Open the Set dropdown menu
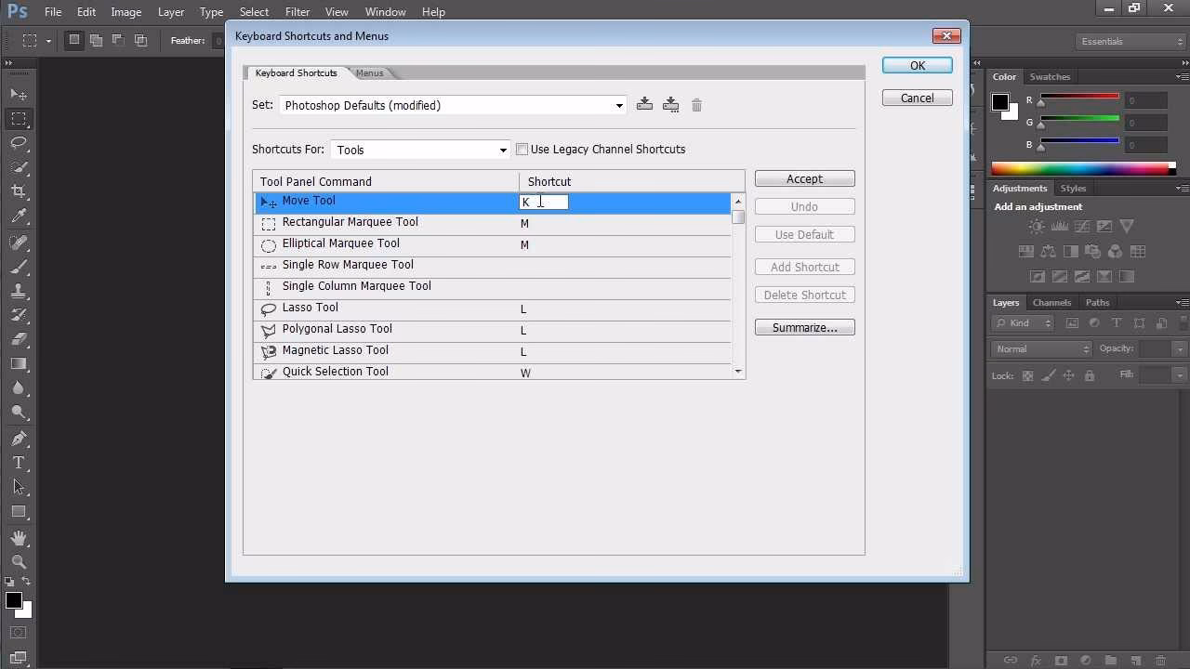Image resolution: width=1190 pixels, height=669 pixels. click(x=618, y=105)
